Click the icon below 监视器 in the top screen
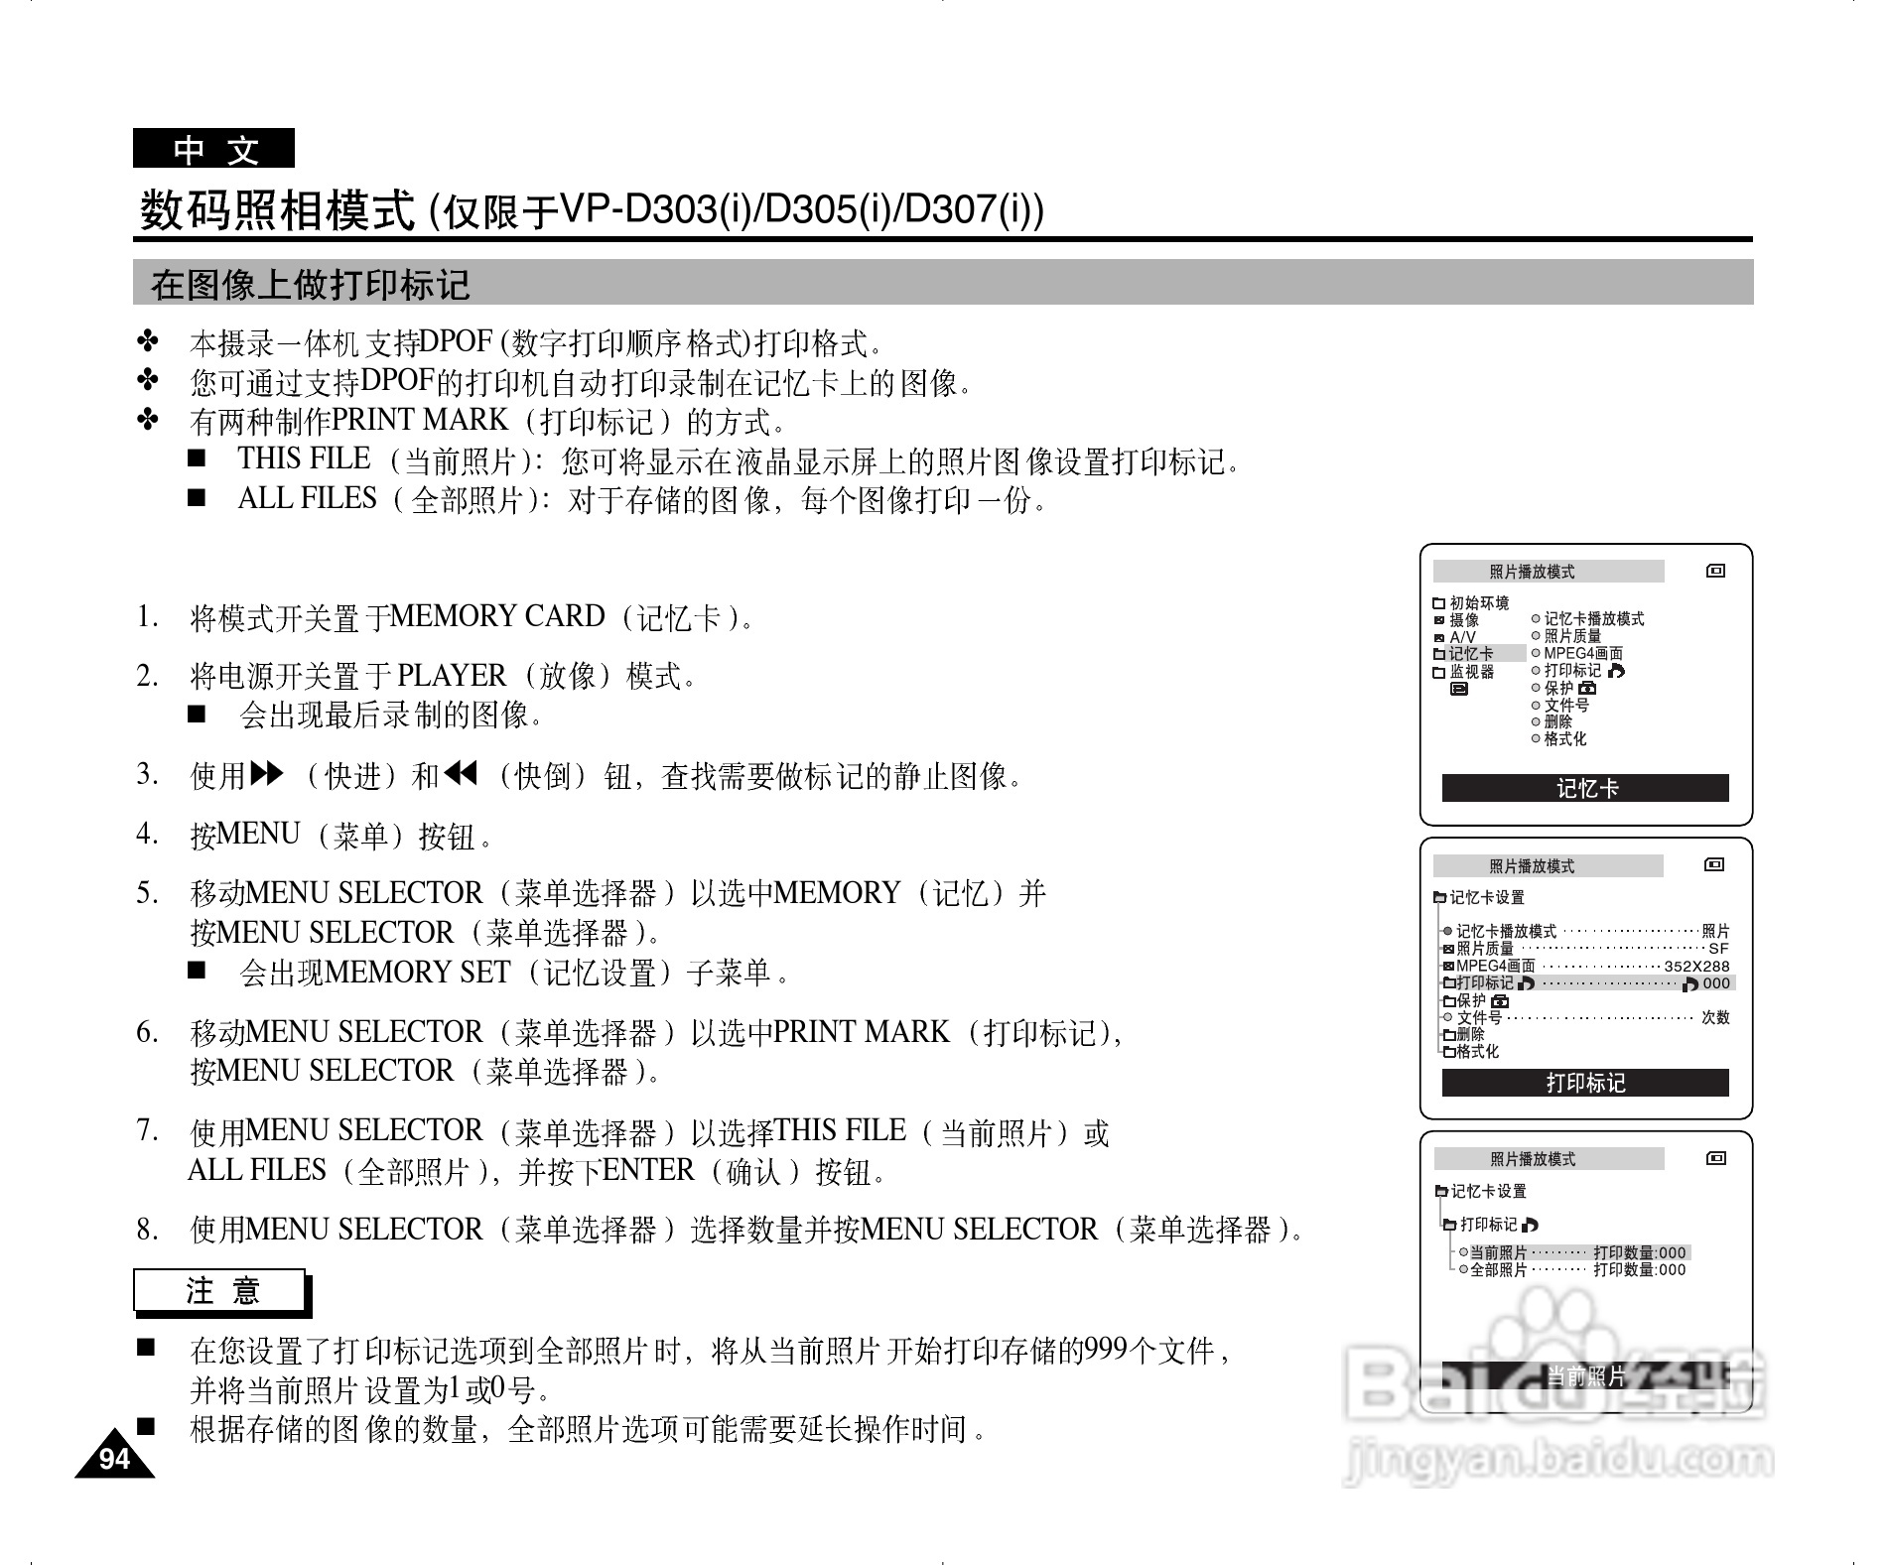1889x1565 pixels. (x=1459, y=689)
